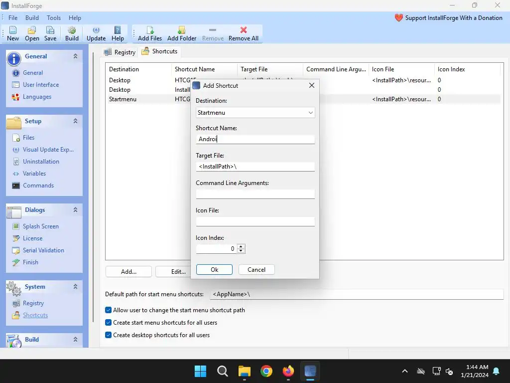This screenshot has width=510, height=383.
Task: Collapse the Setup sidebar section
Action: coord(76,121)
